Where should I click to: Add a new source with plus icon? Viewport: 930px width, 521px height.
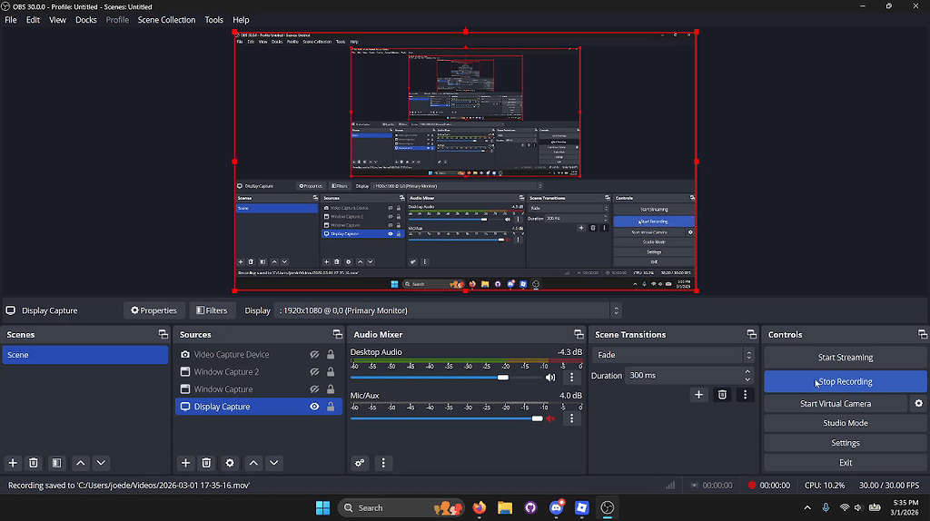pos(185,463)
